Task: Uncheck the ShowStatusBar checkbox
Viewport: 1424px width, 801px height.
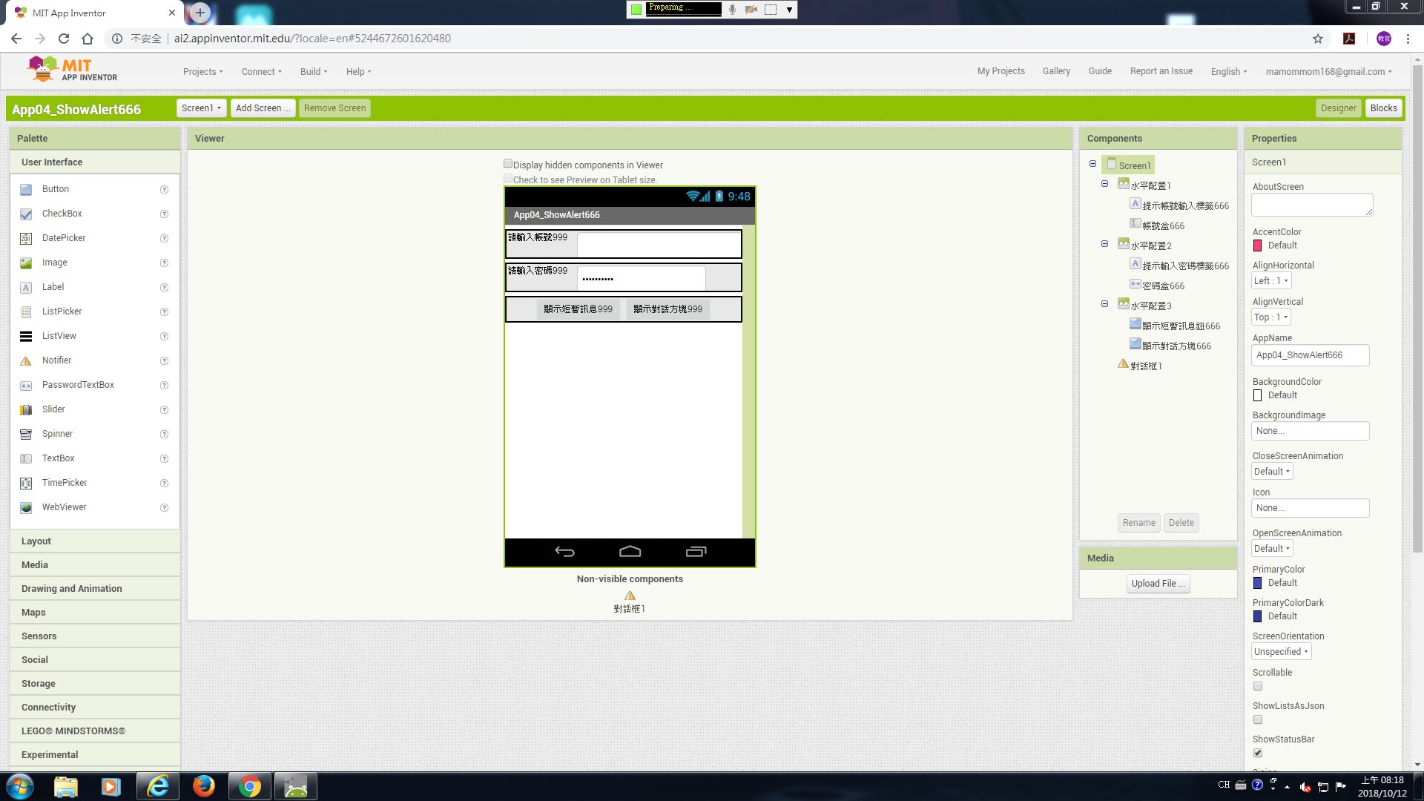Action: coord(1258,754)
